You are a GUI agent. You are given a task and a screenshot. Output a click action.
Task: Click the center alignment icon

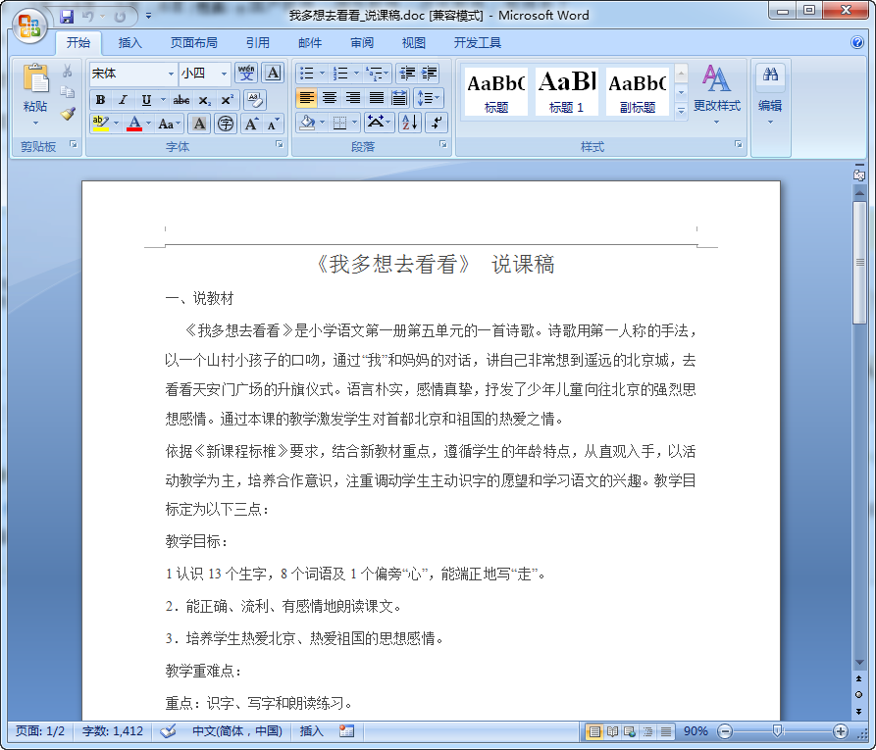[329, 97]
